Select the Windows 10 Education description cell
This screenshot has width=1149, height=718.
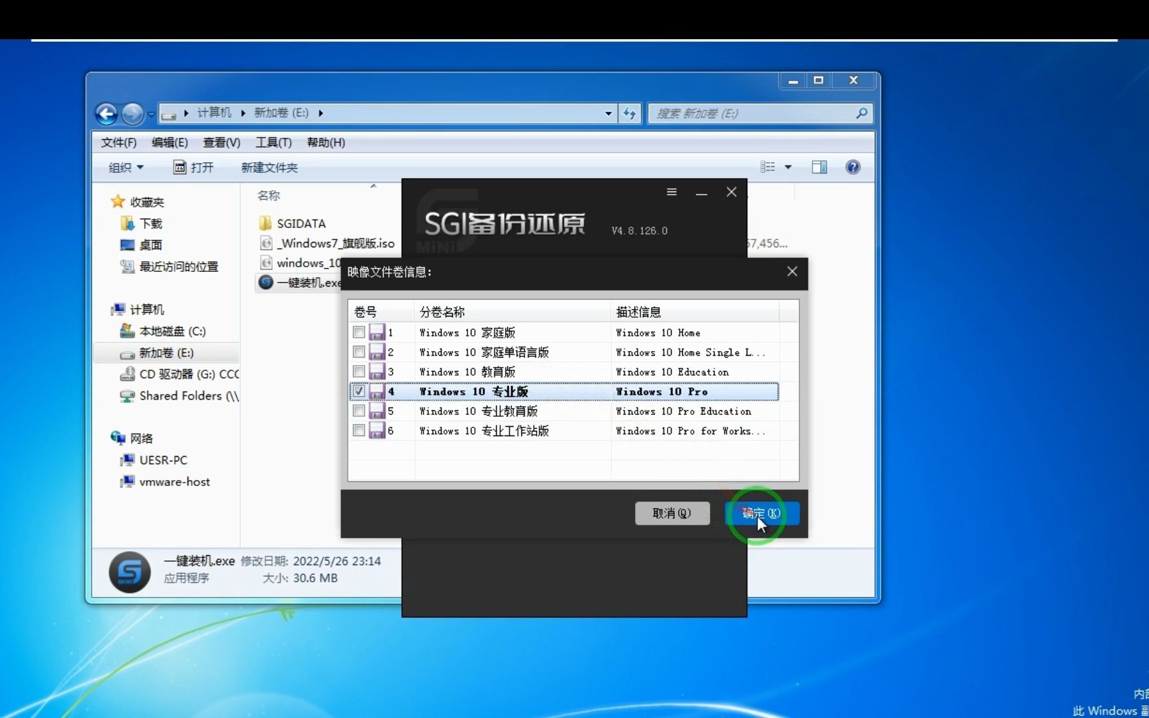pos(672,372)
